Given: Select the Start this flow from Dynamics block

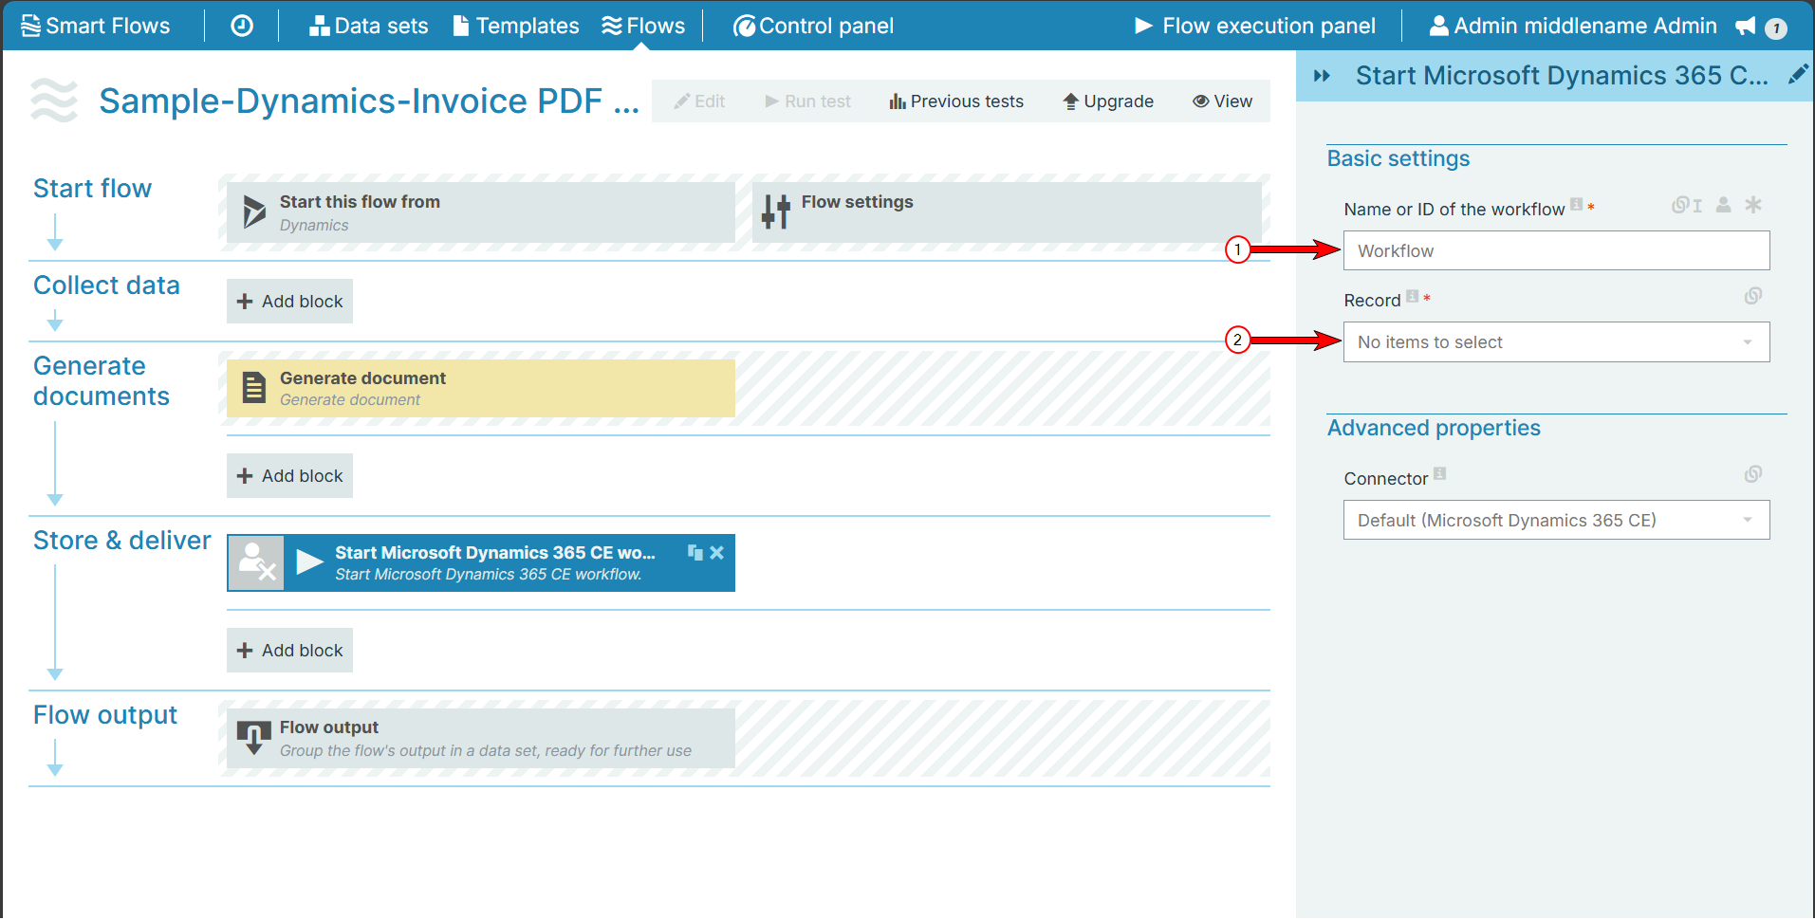Looking at the screenshot, I should 480,212.
